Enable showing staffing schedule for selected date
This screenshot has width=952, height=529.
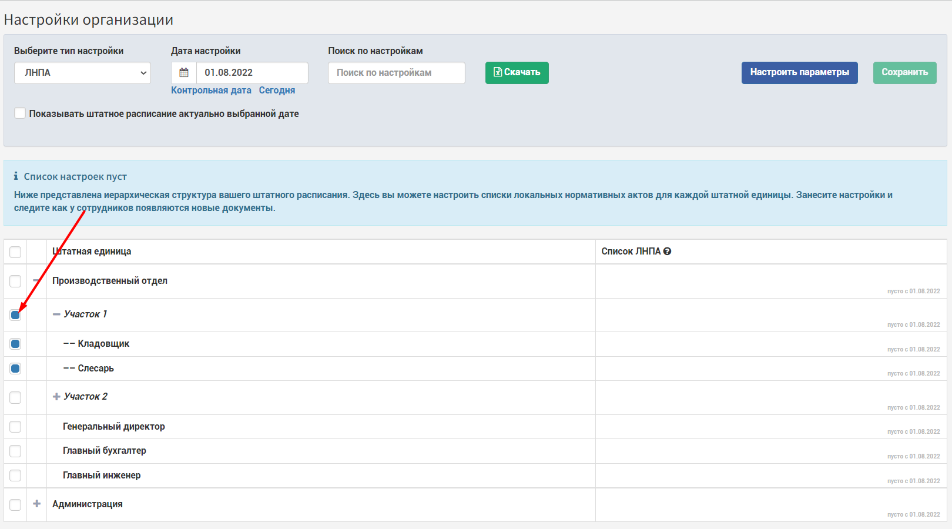pos(20,113)
